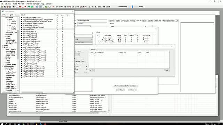Viewport: 223px width, 125px height.
Task: Click the conditions move-right arrow button
Action: point(93,70)
